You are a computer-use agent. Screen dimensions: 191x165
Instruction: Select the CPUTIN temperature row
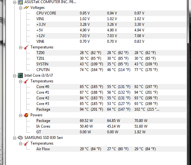click(x=111, y=70)
